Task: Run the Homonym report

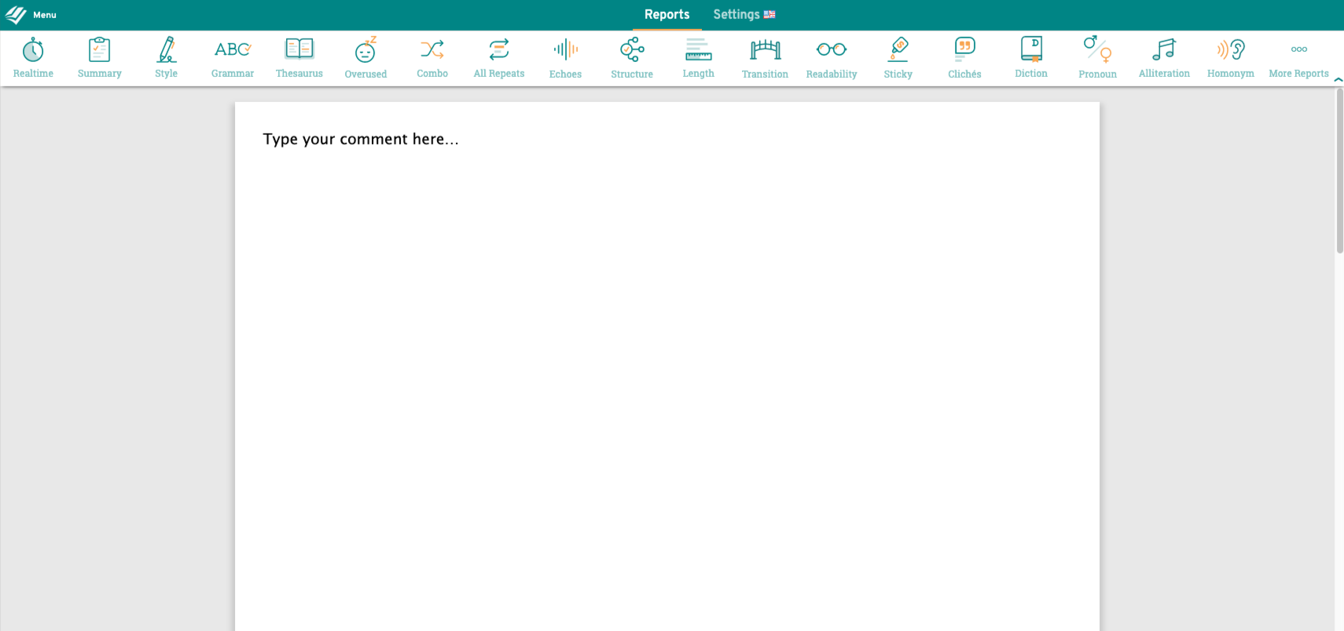Action: [1231, 58]
